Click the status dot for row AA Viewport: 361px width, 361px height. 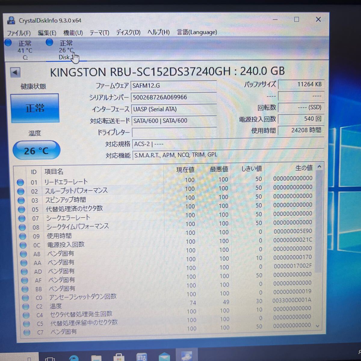click(24, 263)
